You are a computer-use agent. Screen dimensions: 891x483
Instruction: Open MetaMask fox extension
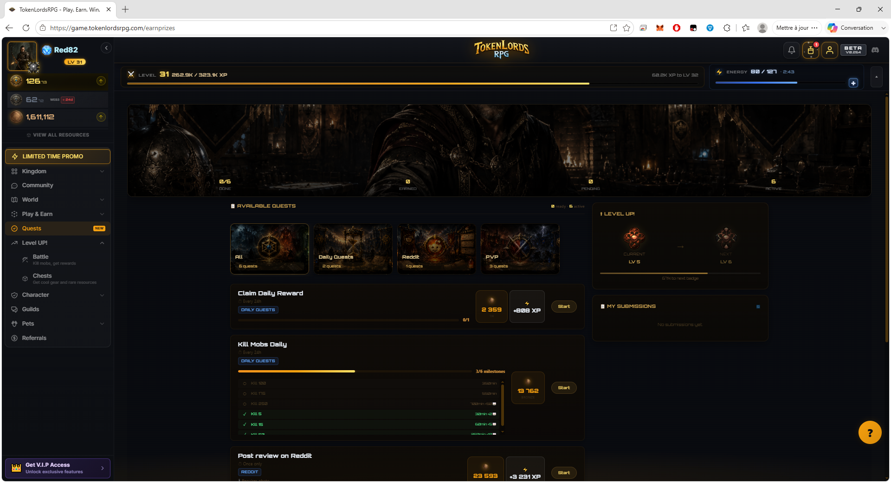tap(660, 28)
